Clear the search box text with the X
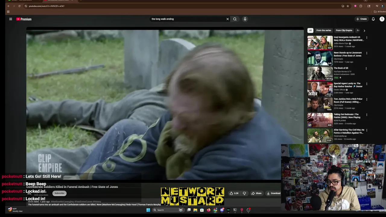Image resolution: width=386 pixels, height=217 pixels. tap(228, 19)
